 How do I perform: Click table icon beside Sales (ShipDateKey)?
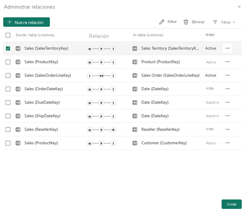pos(18,116)
